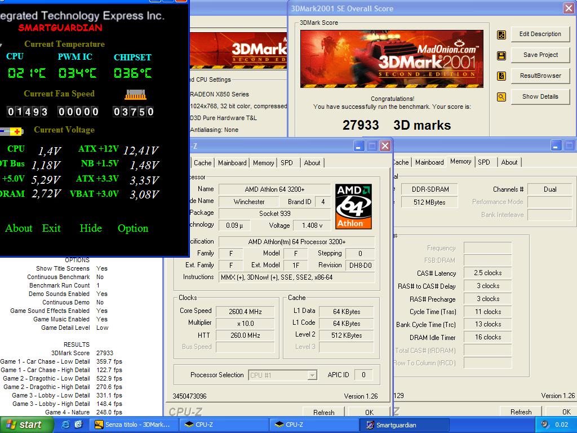The image size is (577, 433).
Task: Activate the first CPU-Z taskbar button
Action: point(224,425)
